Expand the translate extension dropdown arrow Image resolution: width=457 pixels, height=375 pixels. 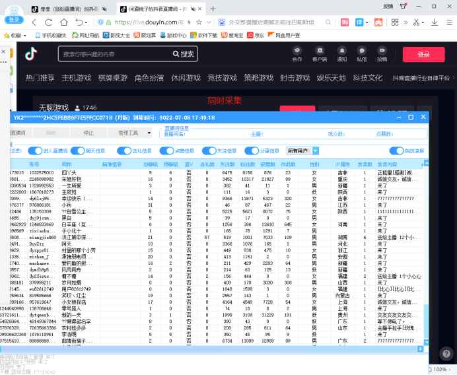367,22
